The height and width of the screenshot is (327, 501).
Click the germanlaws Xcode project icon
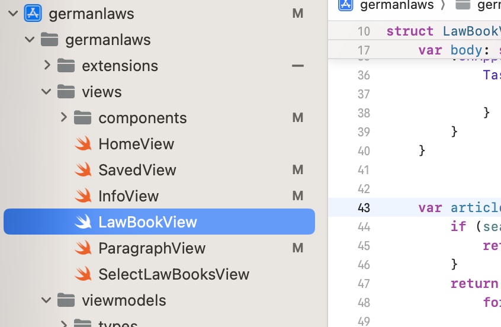[33, 14]
